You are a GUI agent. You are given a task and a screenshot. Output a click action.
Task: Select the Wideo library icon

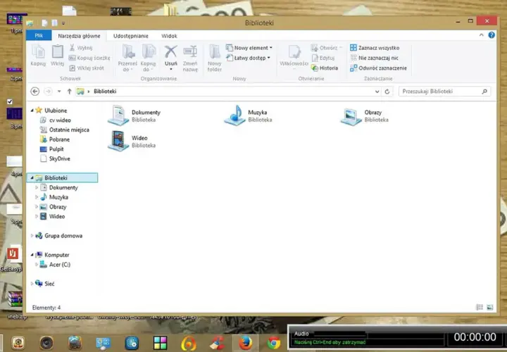[x=118, y=141]
